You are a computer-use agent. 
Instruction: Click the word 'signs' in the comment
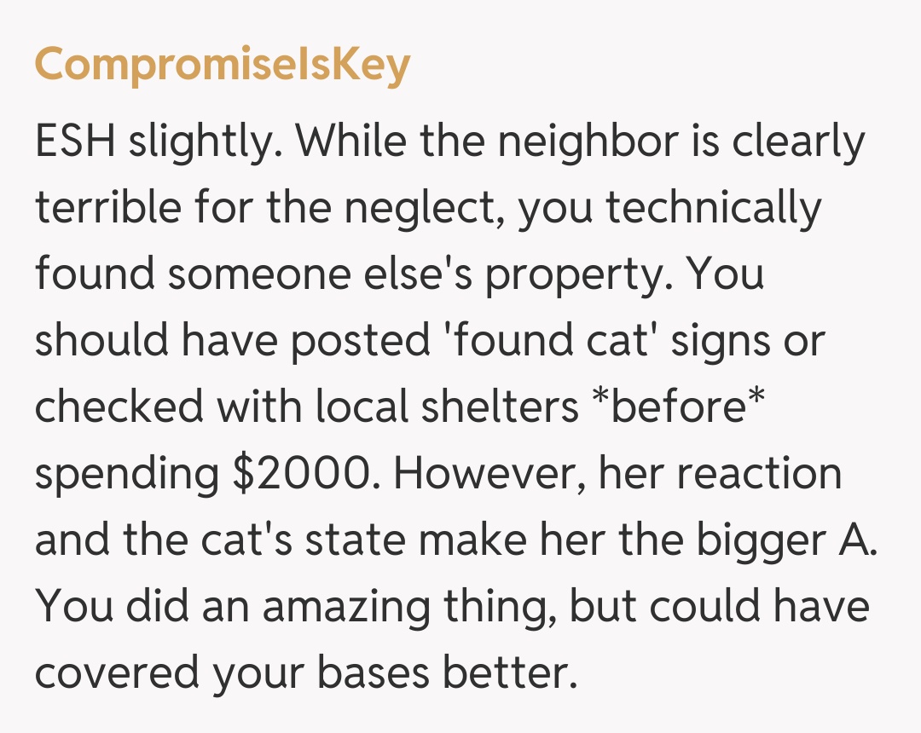[727, 341]
